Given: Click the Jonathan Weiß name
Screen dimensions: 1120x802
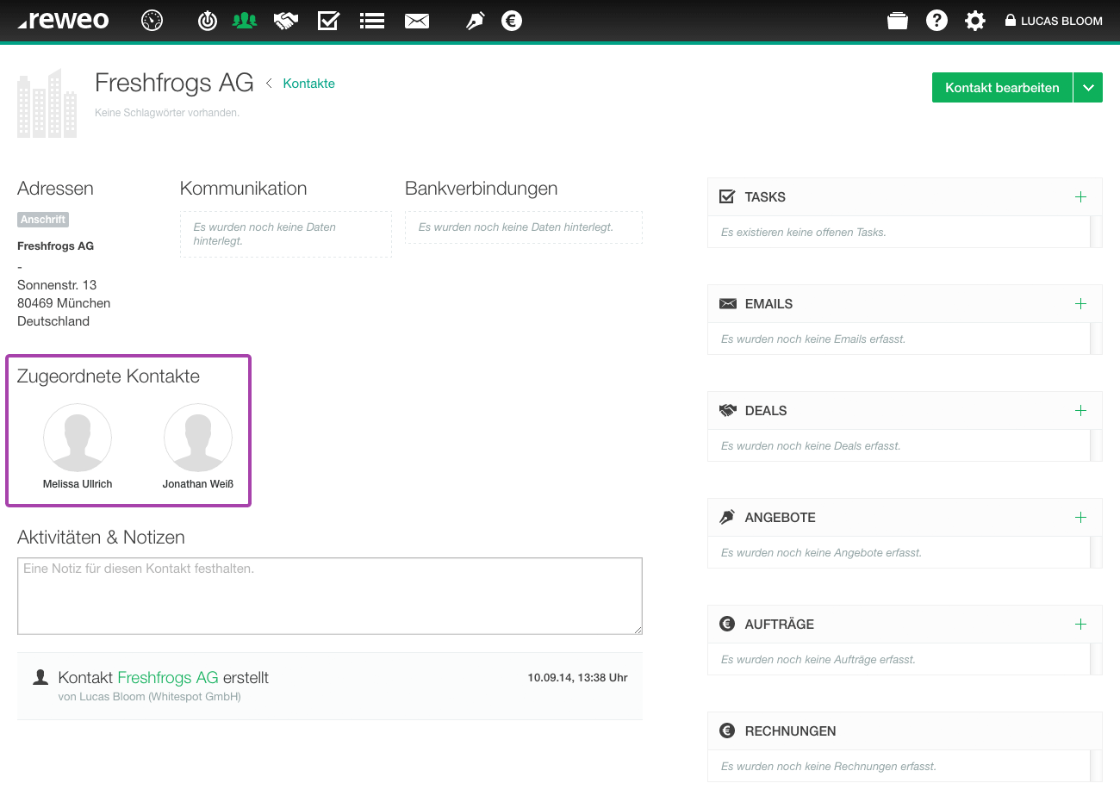Looking at the screenshot, I should coord(198,484).
